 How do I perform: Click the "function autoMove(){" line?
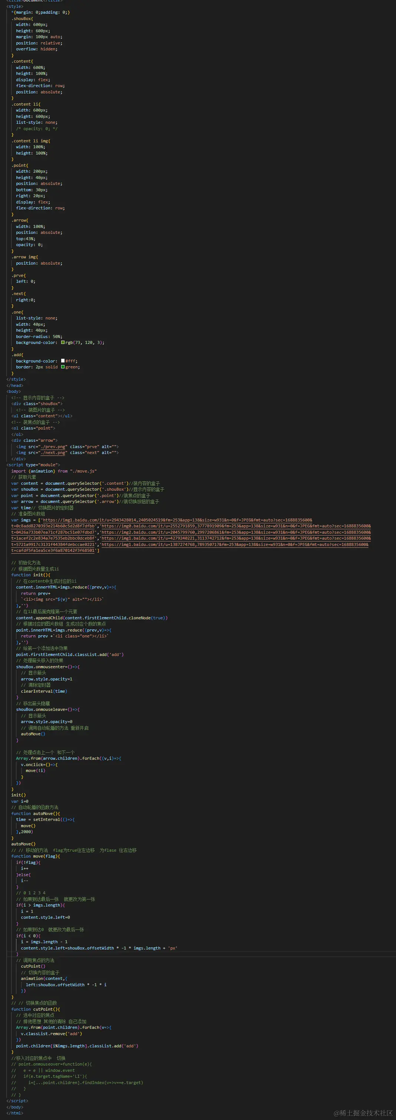coord(36,814)
